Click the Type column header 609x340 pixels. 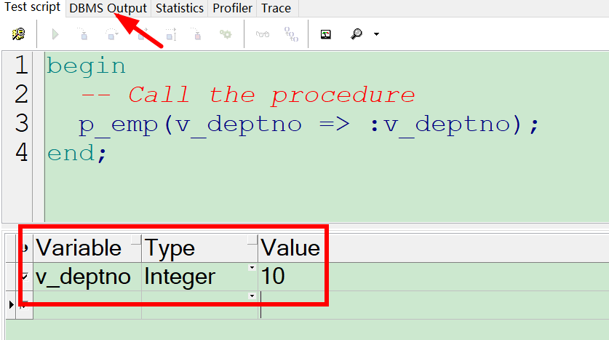click(x=199, y=248)
